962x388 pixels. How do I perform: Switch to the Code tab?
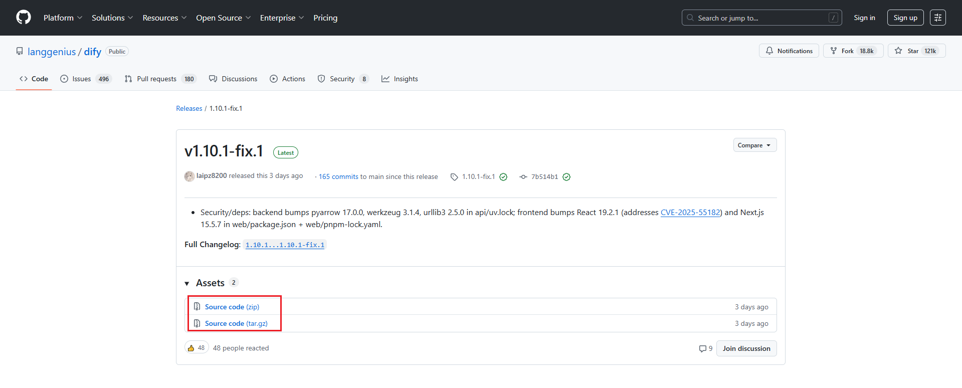pos(34,79)
